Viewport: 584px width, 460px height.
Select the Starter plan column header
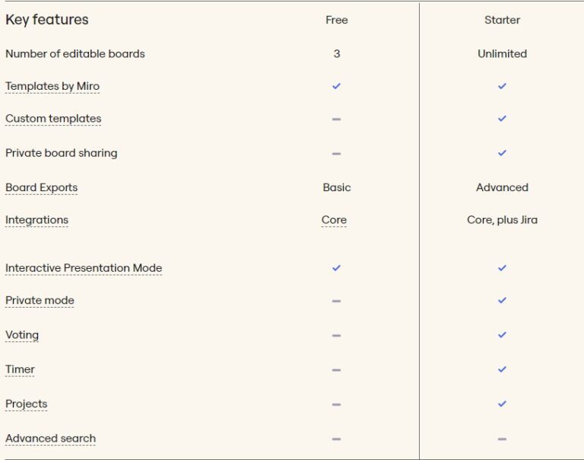[502, 21]
